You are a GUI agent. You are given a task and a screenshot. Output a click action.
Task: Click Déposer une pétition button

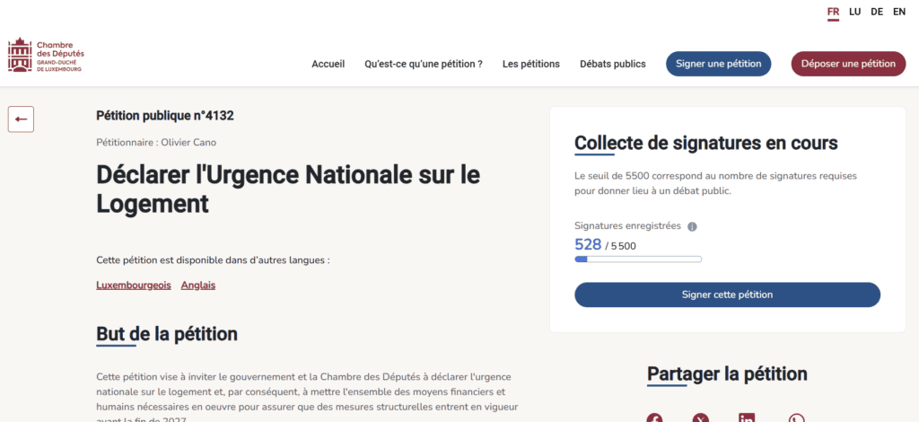(x=849, y=64)
